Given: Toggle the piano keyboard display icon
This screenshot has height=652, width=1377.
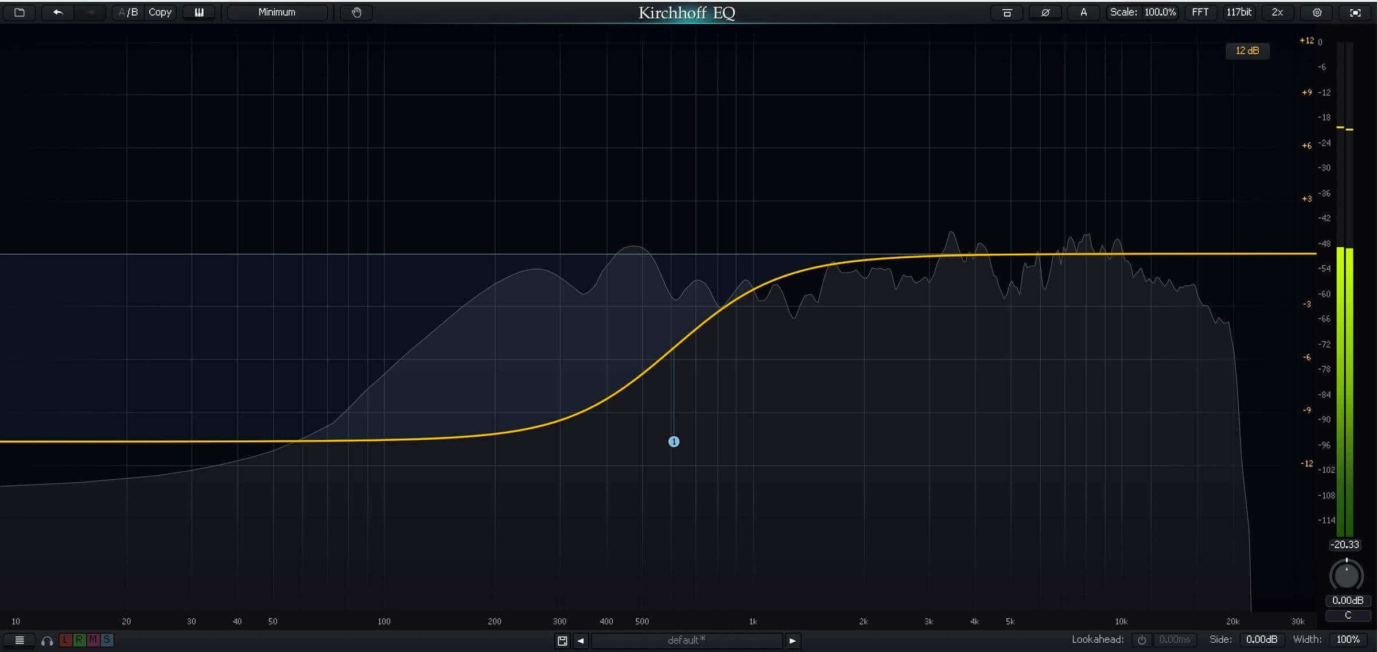Looking at the screenshot, I should point(199,12).
